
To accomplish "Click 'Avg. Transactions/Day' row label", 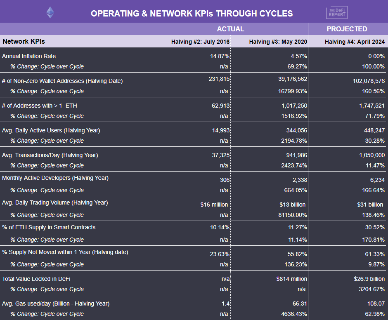I will 50,155.
